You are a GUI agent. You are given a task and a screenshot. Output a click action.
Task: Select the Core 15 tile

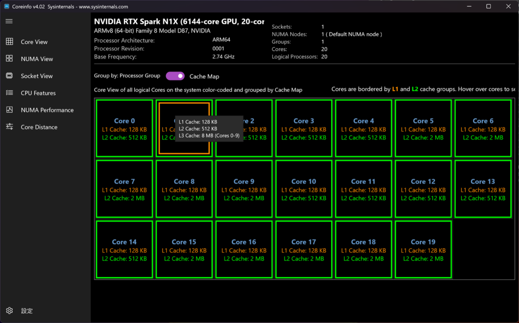point(184,249)
